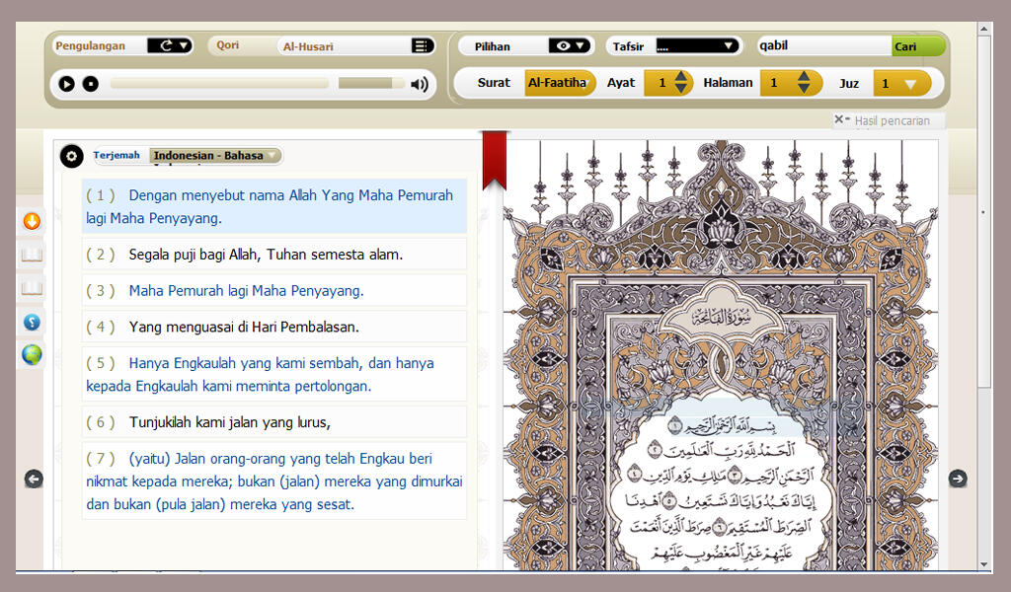1011x592 pixels.
Task: Toggle the Pilihan eye view option
Action: [x=570, y=45]
